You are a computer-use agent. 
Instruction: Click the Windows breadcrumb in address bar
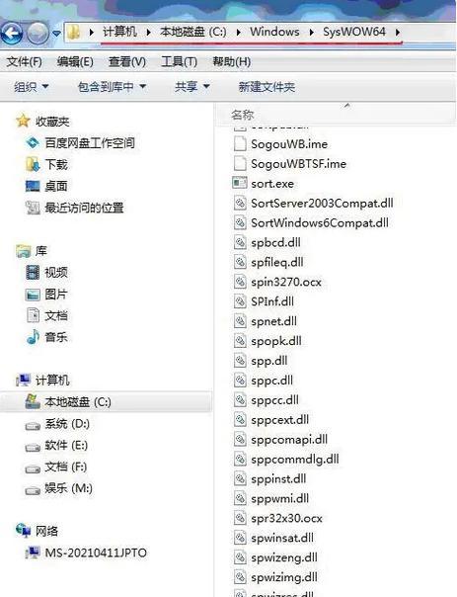coord(274,32)
